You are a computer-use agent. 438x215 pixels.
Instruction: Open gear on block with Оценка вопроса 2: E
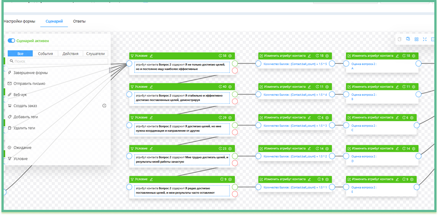pyautogui.click(x=413, y=179)
